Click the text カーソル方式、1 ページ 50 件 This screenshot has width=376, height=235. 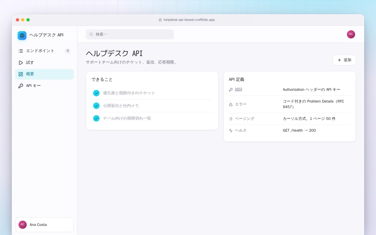[x=309, y=119]
